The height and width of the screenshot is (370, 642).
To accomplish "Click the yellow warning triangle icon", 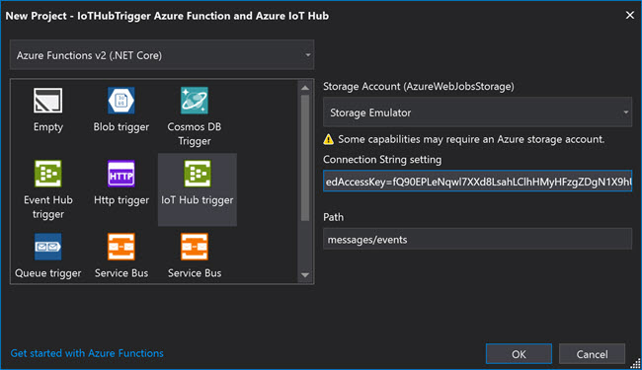I will point(328,139).
